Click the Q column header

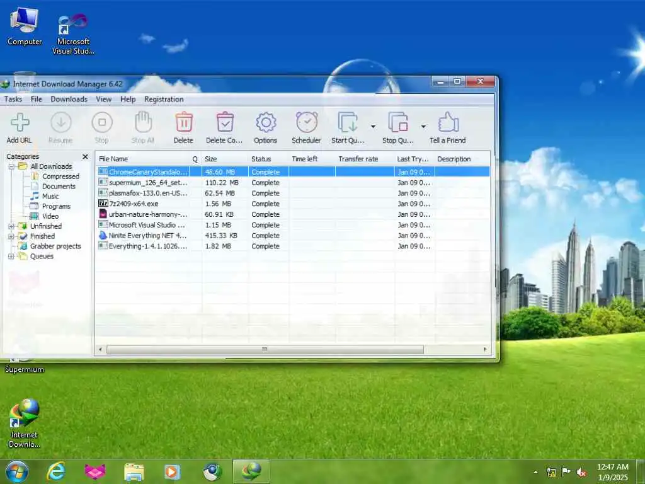click(195, 159)
